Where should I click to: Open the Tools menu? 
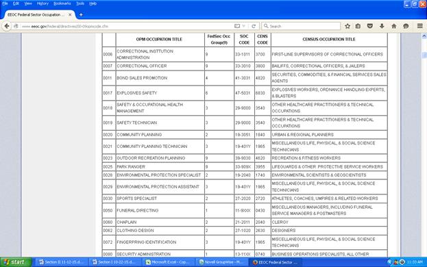(80, 3)
